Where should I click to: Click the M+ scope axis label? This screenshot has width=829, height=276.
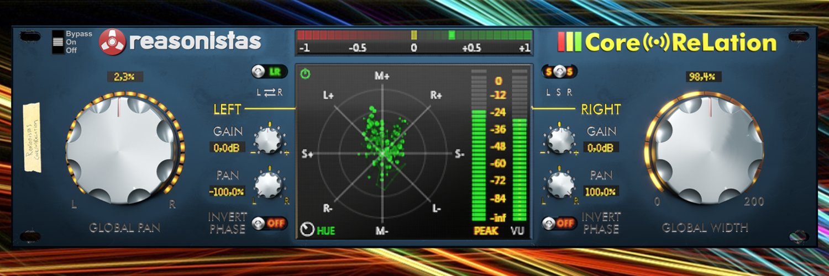(x=382, y=76)
